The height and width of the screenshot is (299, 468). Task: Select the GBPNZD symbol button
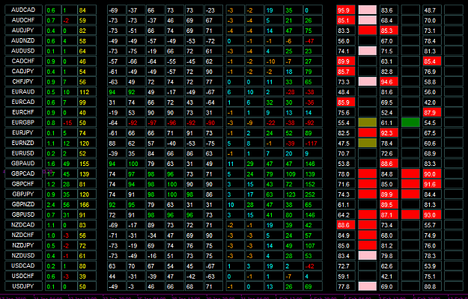pyautogui.click(x=23, y=204)
